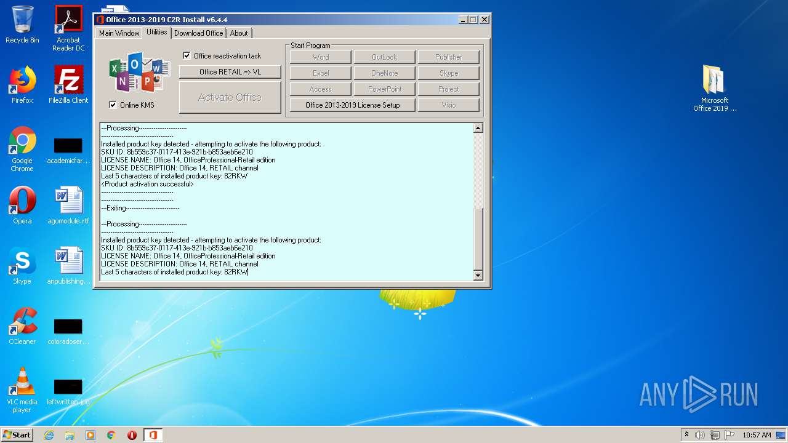Open the coloradoser file on desktop
This screenshot has height=443, width=788.
[68, 332]
